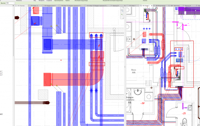
Task: Click the Создание ribbon panel label
Action: click(x=49, y=1)
